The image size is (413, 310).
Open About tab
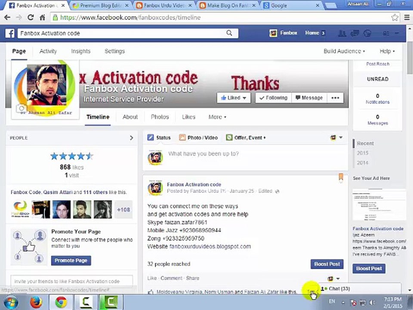pyautogui.click(x=130, y=117)
